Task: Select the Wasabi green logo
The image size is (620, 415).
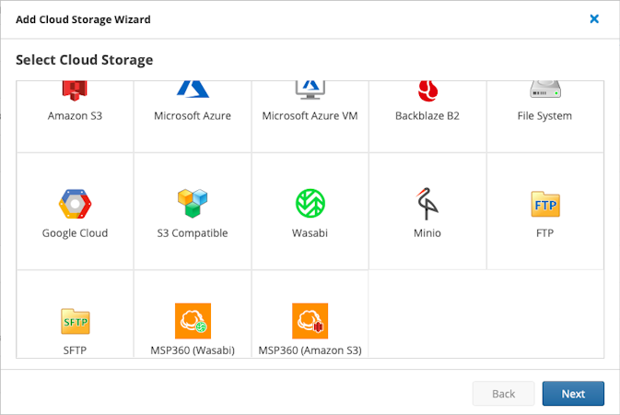Action: tap(309, 203)
